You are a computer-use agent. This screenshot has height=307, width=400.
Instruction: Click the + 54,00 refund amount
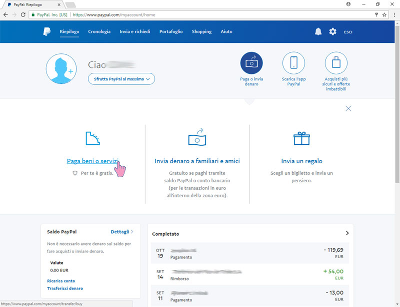[333, 272]
